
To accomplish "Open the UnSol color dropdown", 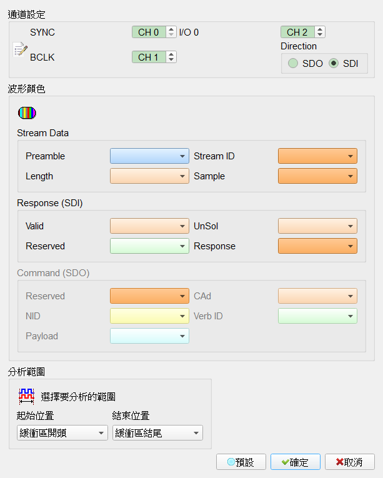I will pyautogui.click(x=317, y=226).
